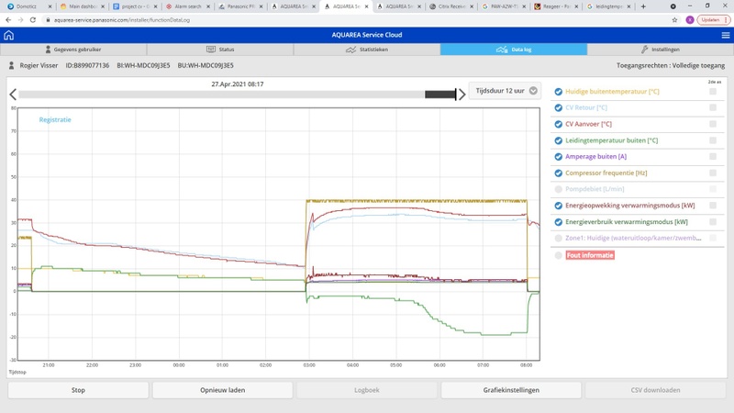This screenshot has width=734, height=413.
Task: Toggle Amperage buiten series
Action: [x=559, y=157]
